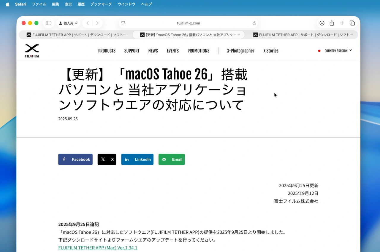Share the article on Facebook

pos(75,159)
